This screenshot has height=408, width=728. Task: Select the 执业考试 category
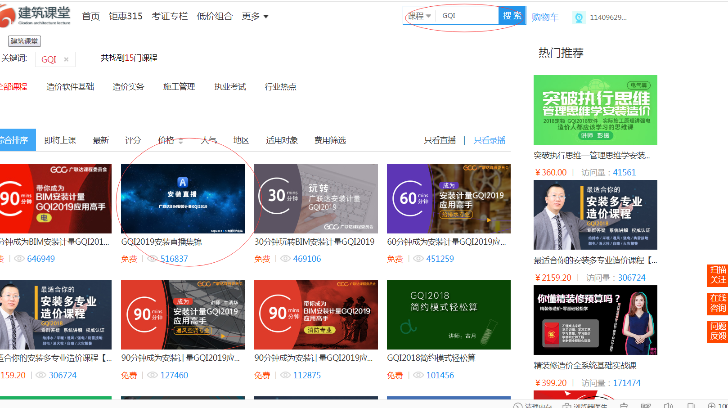click(x=230, y=87)
